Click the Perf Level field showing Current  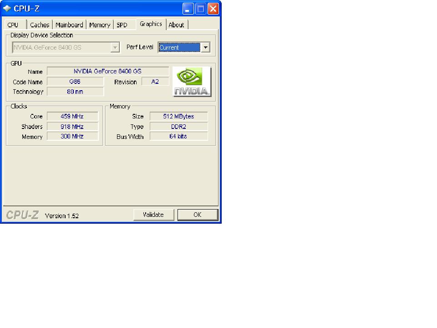point(179,47)
